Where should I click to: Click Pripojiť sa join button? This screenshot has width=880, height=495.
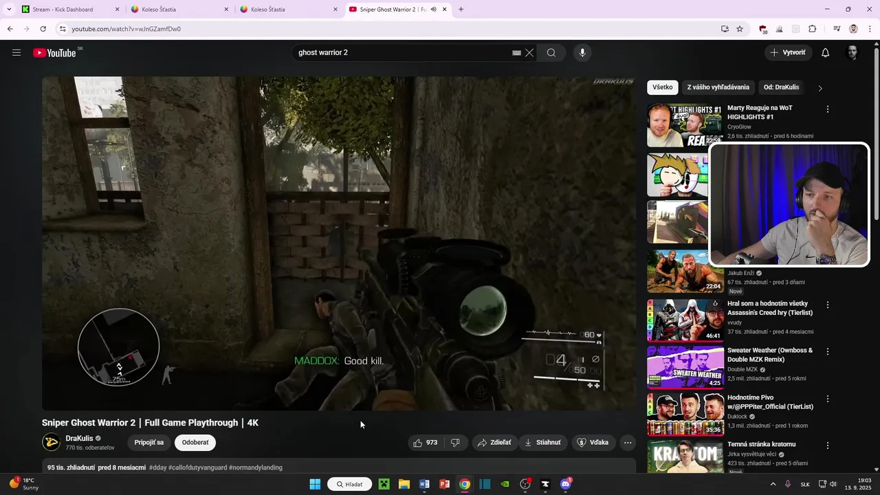149,443
